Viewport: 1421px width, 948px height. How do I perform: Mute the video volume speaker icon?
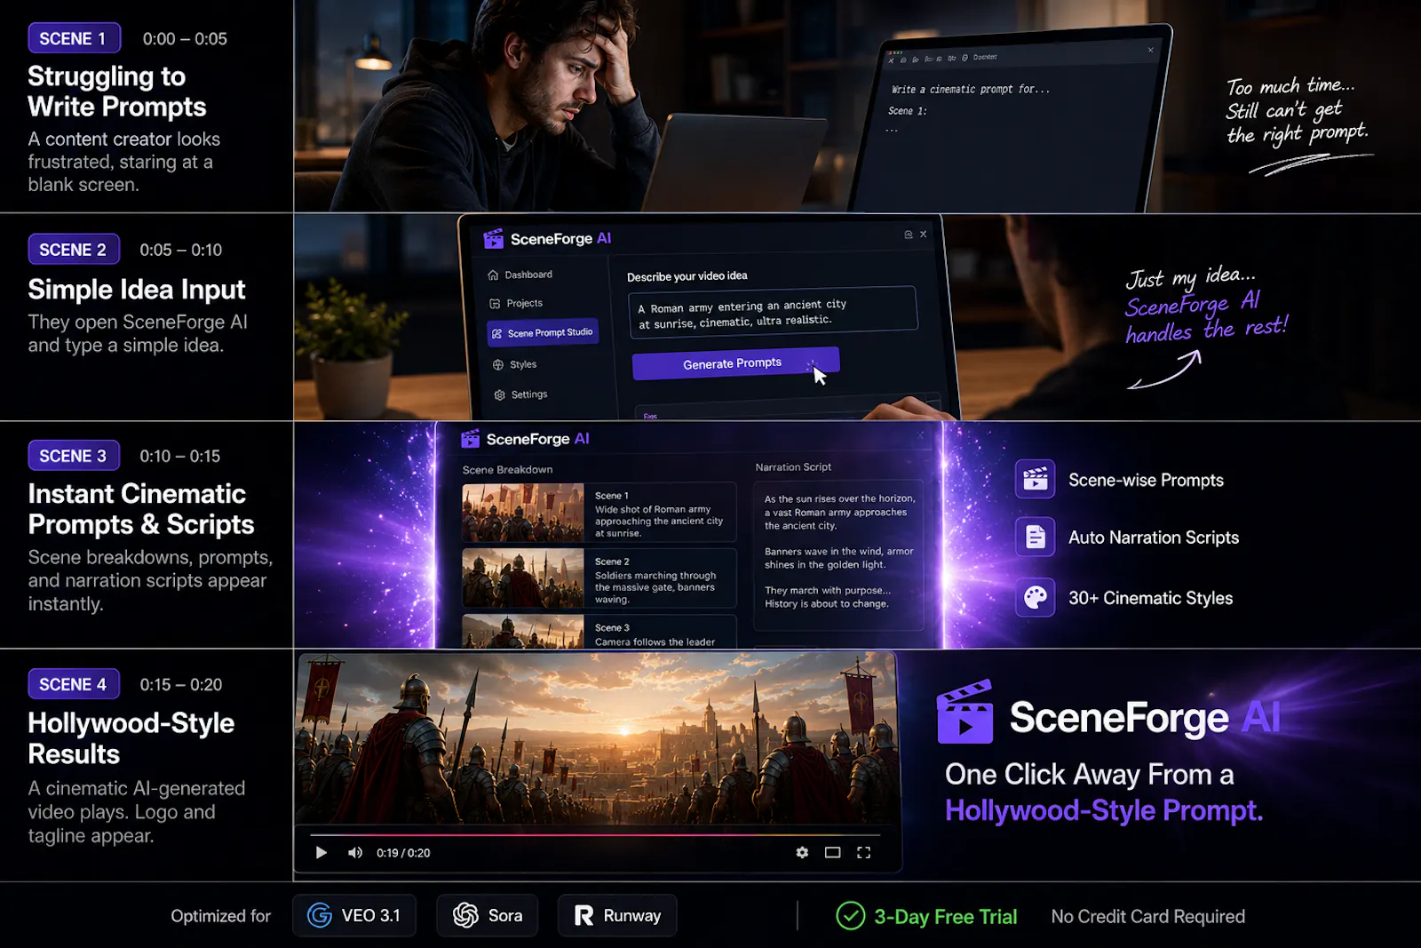[x=355, y=853]
